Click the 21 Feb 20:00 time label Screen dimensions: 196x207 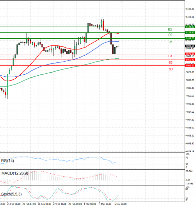pyautogui.click(x=14, y=204)
